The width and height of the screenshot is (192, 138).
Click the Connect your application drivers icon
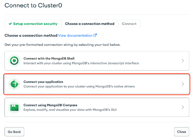pyautogui.click(x=14, y=84)
